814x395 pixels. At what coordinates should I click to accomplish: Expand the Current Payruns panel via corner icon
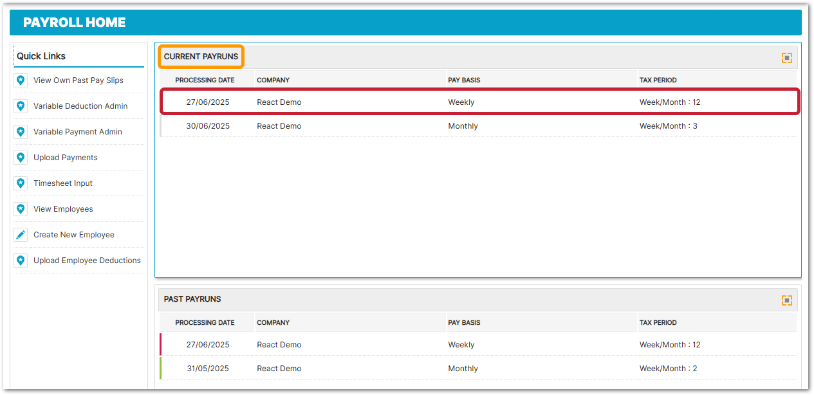pos(786,58)
